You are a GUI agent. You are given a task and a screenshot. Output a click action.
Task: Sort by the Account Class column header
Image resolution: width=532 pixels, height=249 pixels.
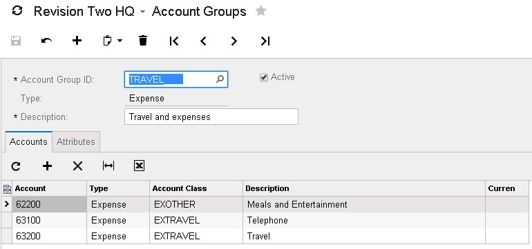[x=196, y=188]
